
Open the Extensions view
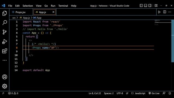5,51
